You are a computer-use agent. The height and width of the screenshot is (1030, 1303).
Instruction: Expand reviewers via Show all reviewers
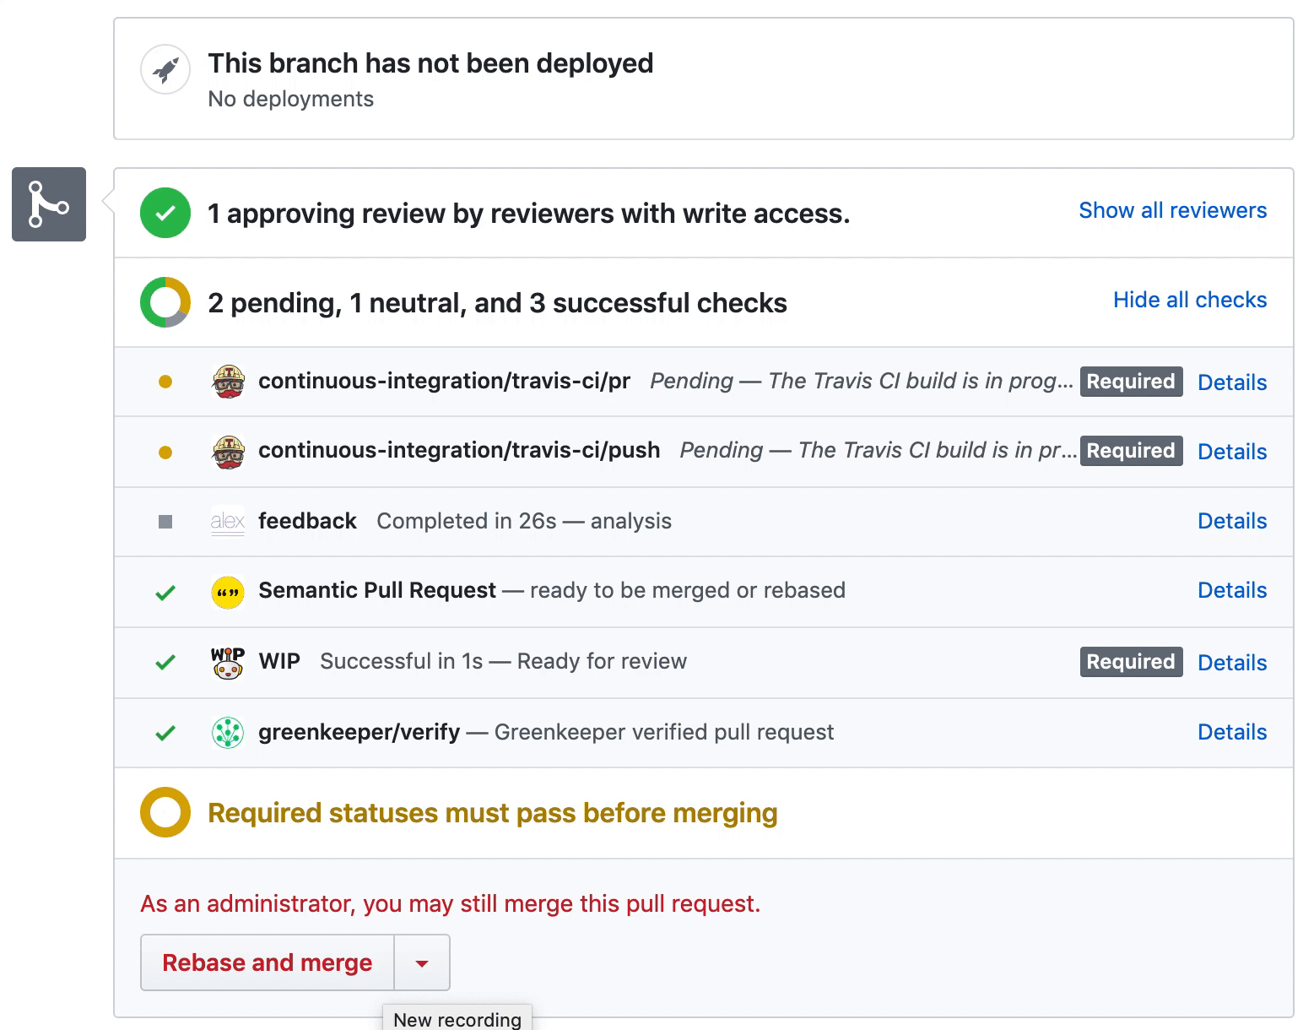coord(1172,210)
